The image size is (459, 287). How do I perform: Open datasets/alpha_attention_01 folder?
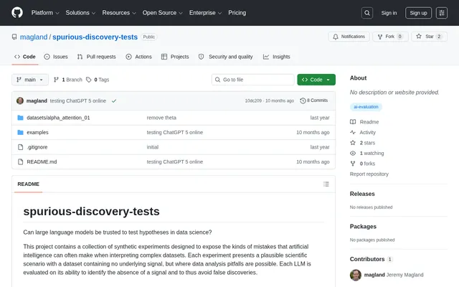click(x=58, y=118)
